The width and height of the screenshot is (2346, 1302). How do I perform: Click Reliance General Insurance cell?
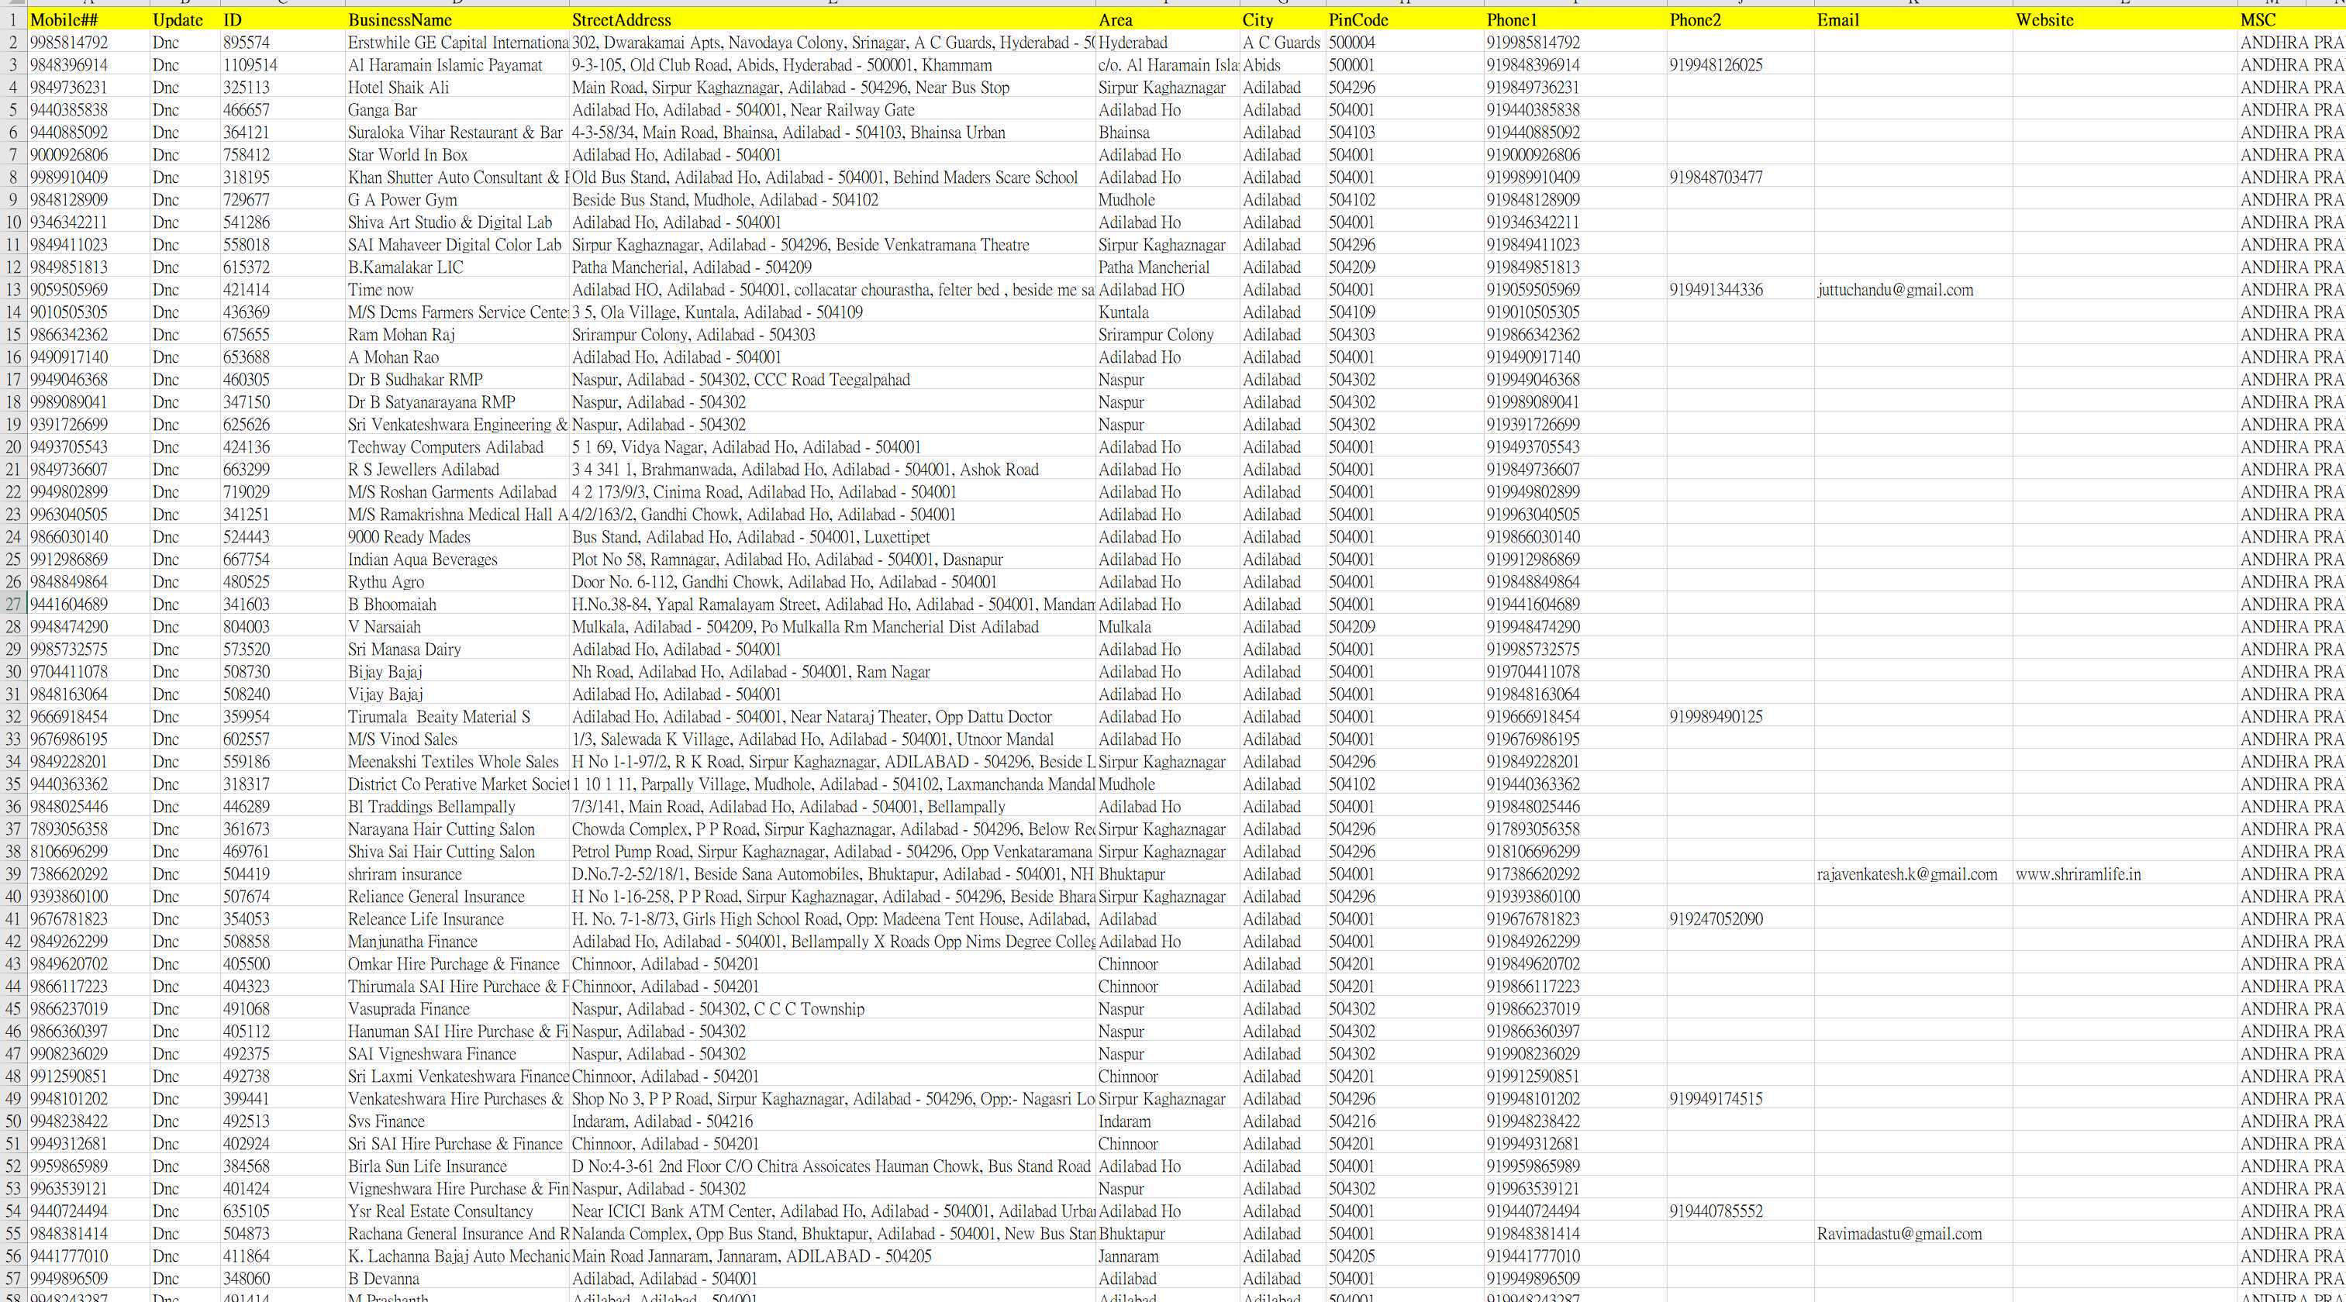click(x=457, y=897)
